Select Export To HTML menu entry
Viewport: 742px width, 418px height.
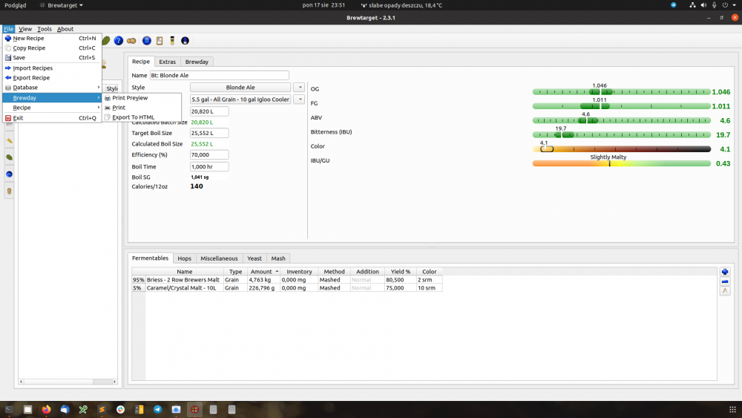[x=134, y=117]
